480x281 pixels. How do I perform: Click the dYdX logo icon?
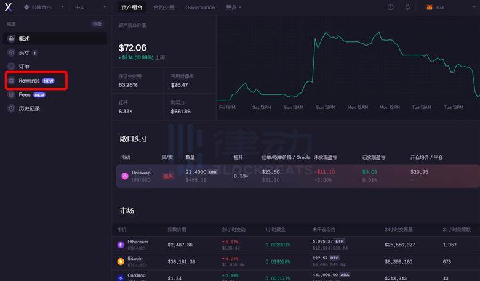click(8, 7)
